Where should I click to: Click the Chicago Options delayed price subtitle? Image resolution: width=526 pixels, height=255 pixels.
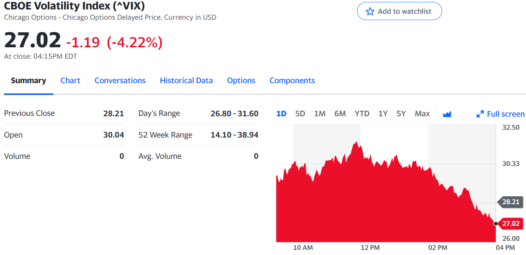point(110,17)
